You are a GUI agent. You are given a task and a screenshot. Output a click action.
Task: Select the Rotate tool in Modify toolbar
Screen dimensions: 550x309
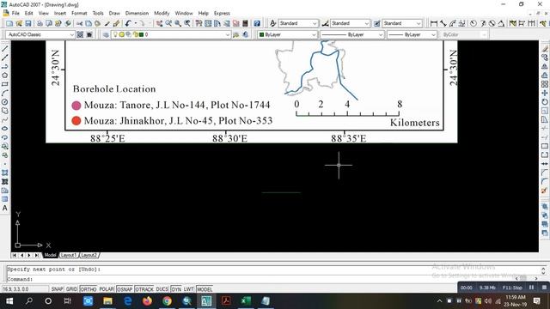[545, 102]
